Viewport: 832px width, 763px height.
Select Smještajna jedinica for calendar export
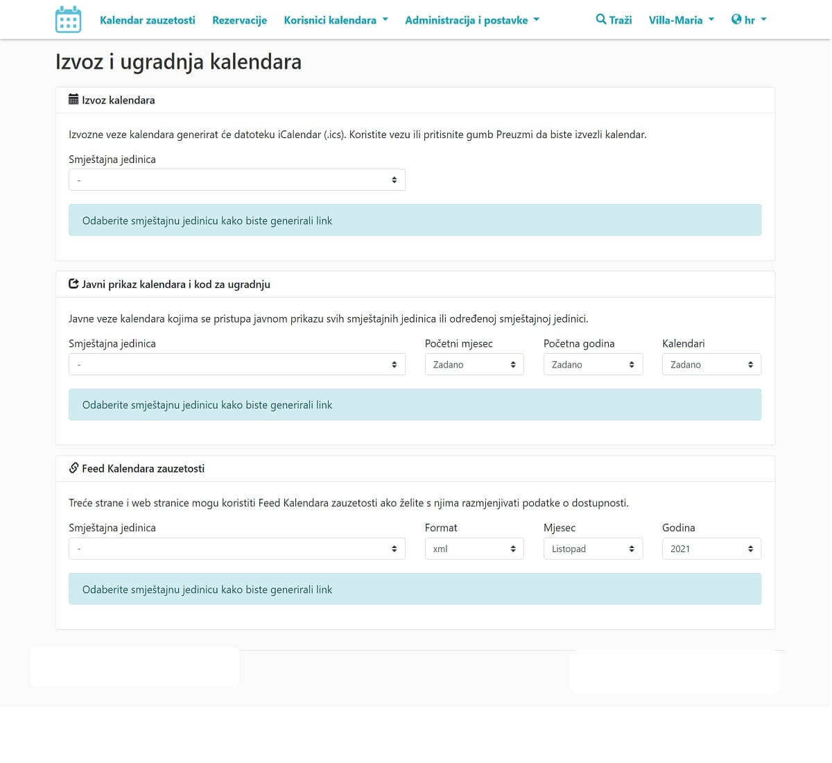(x=236, y=180)
